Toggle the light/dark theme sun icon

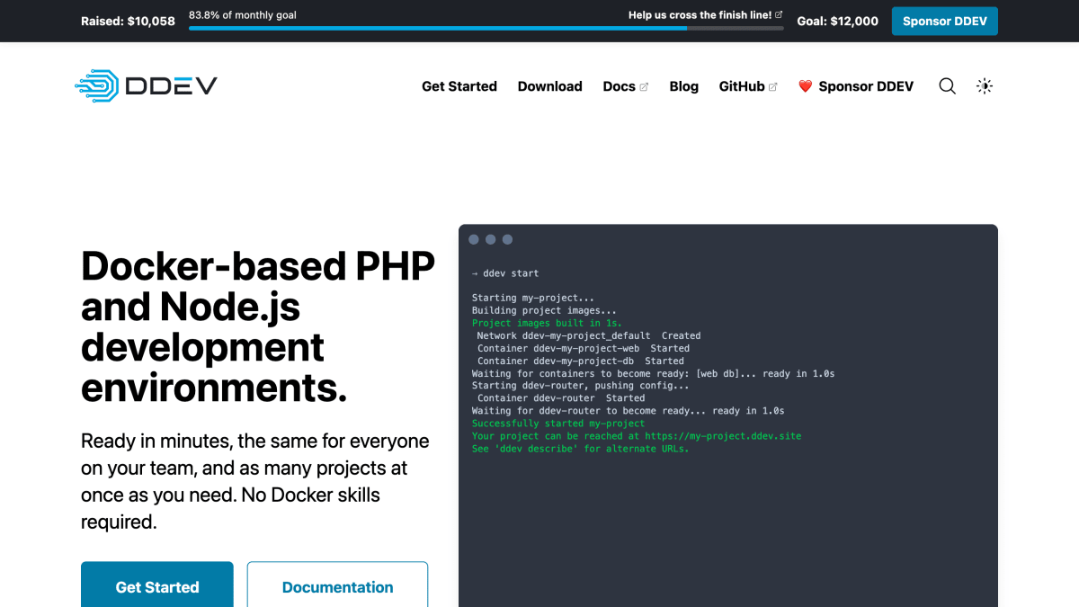985,86
